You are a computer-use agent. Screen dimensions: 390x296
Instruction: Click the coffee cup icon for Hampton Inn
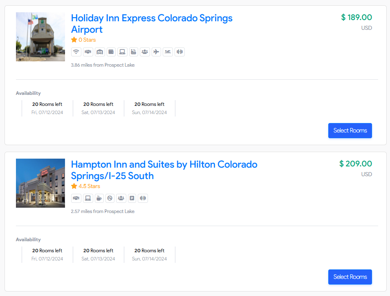(99, 198)
